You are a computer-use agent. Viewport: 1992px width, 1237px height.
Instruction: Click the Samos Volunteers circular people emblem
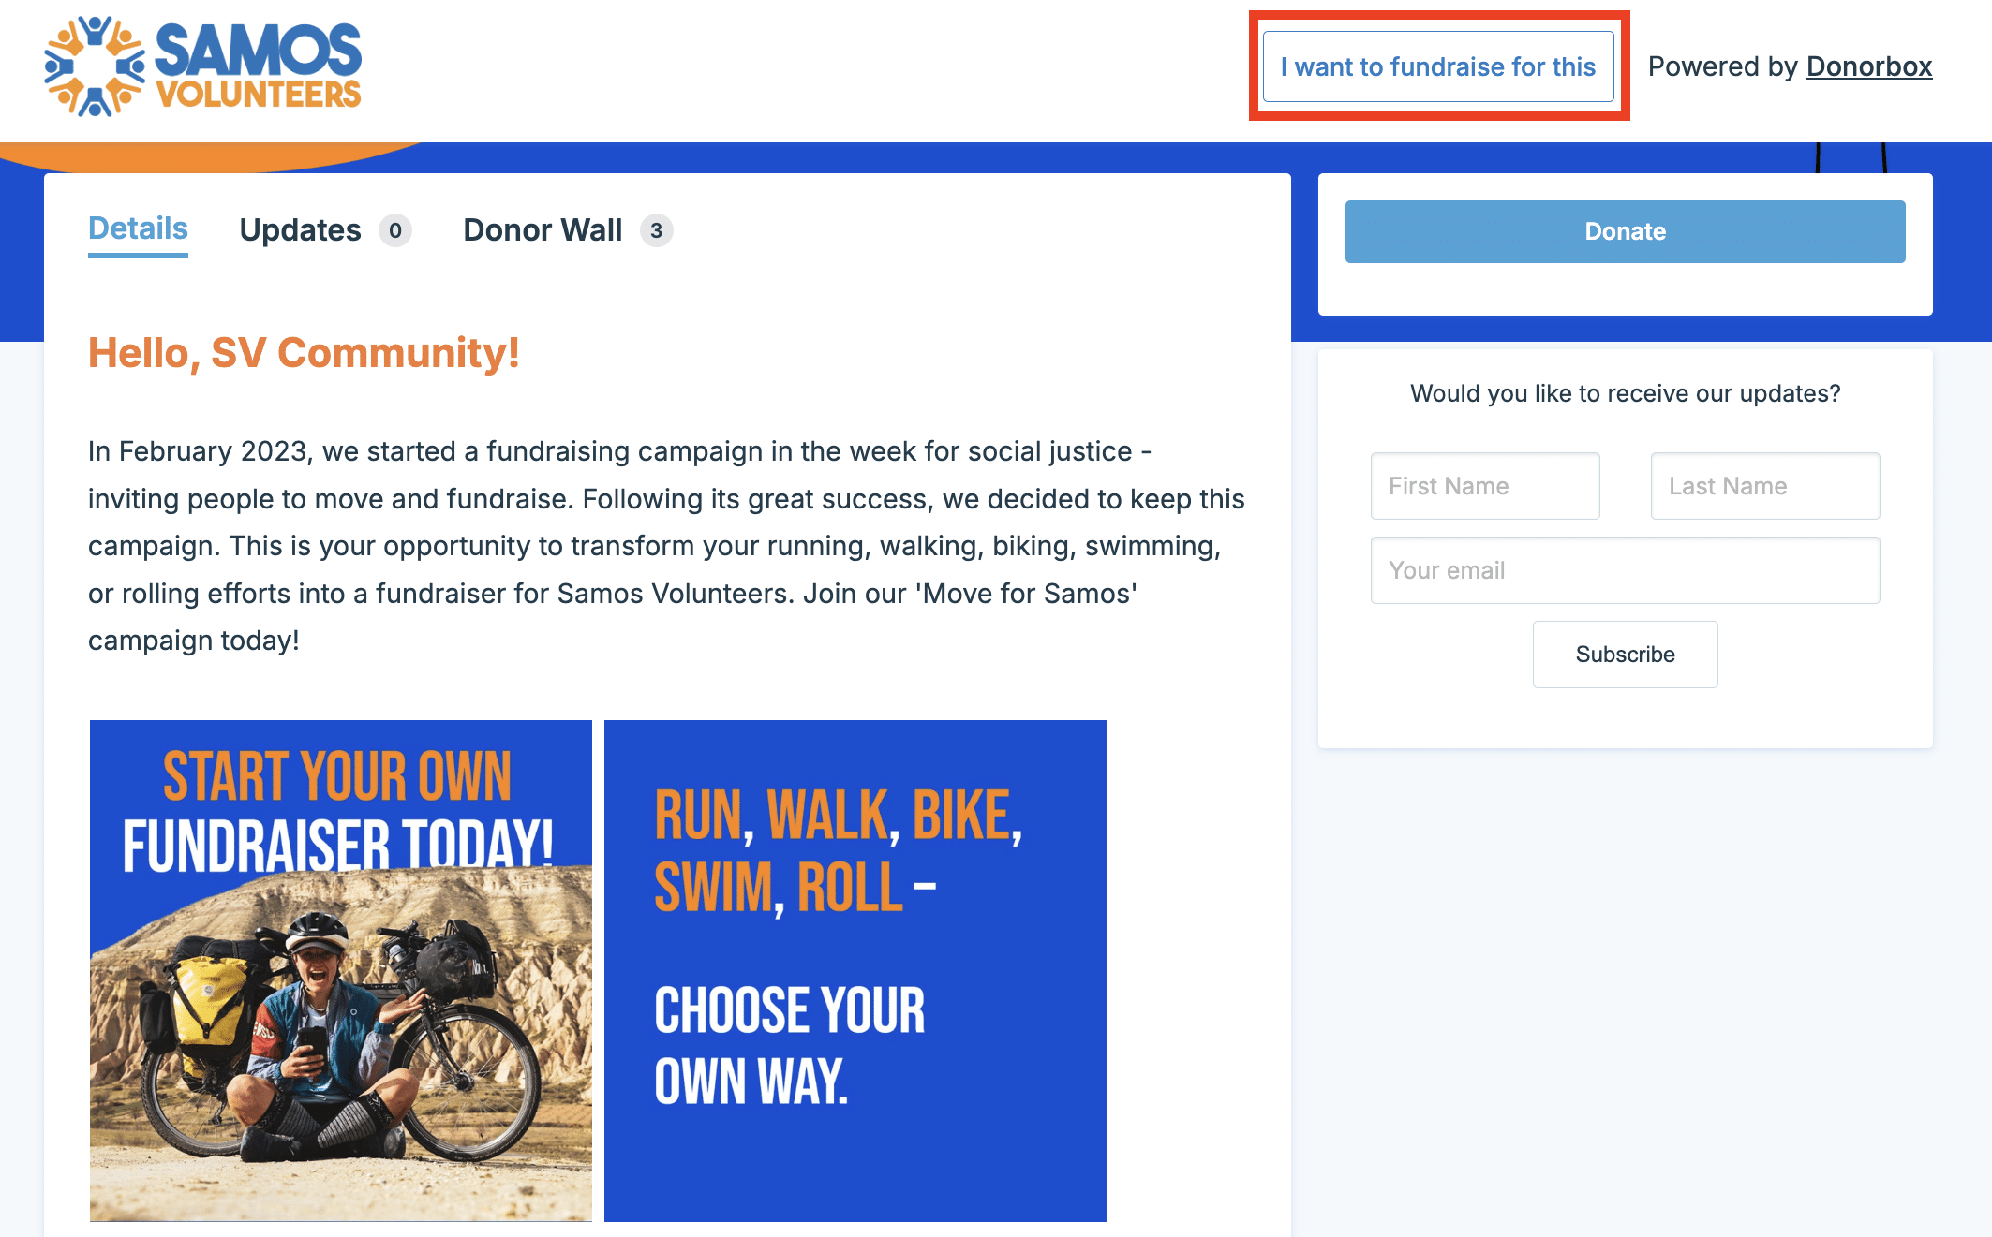pos(95,66)
